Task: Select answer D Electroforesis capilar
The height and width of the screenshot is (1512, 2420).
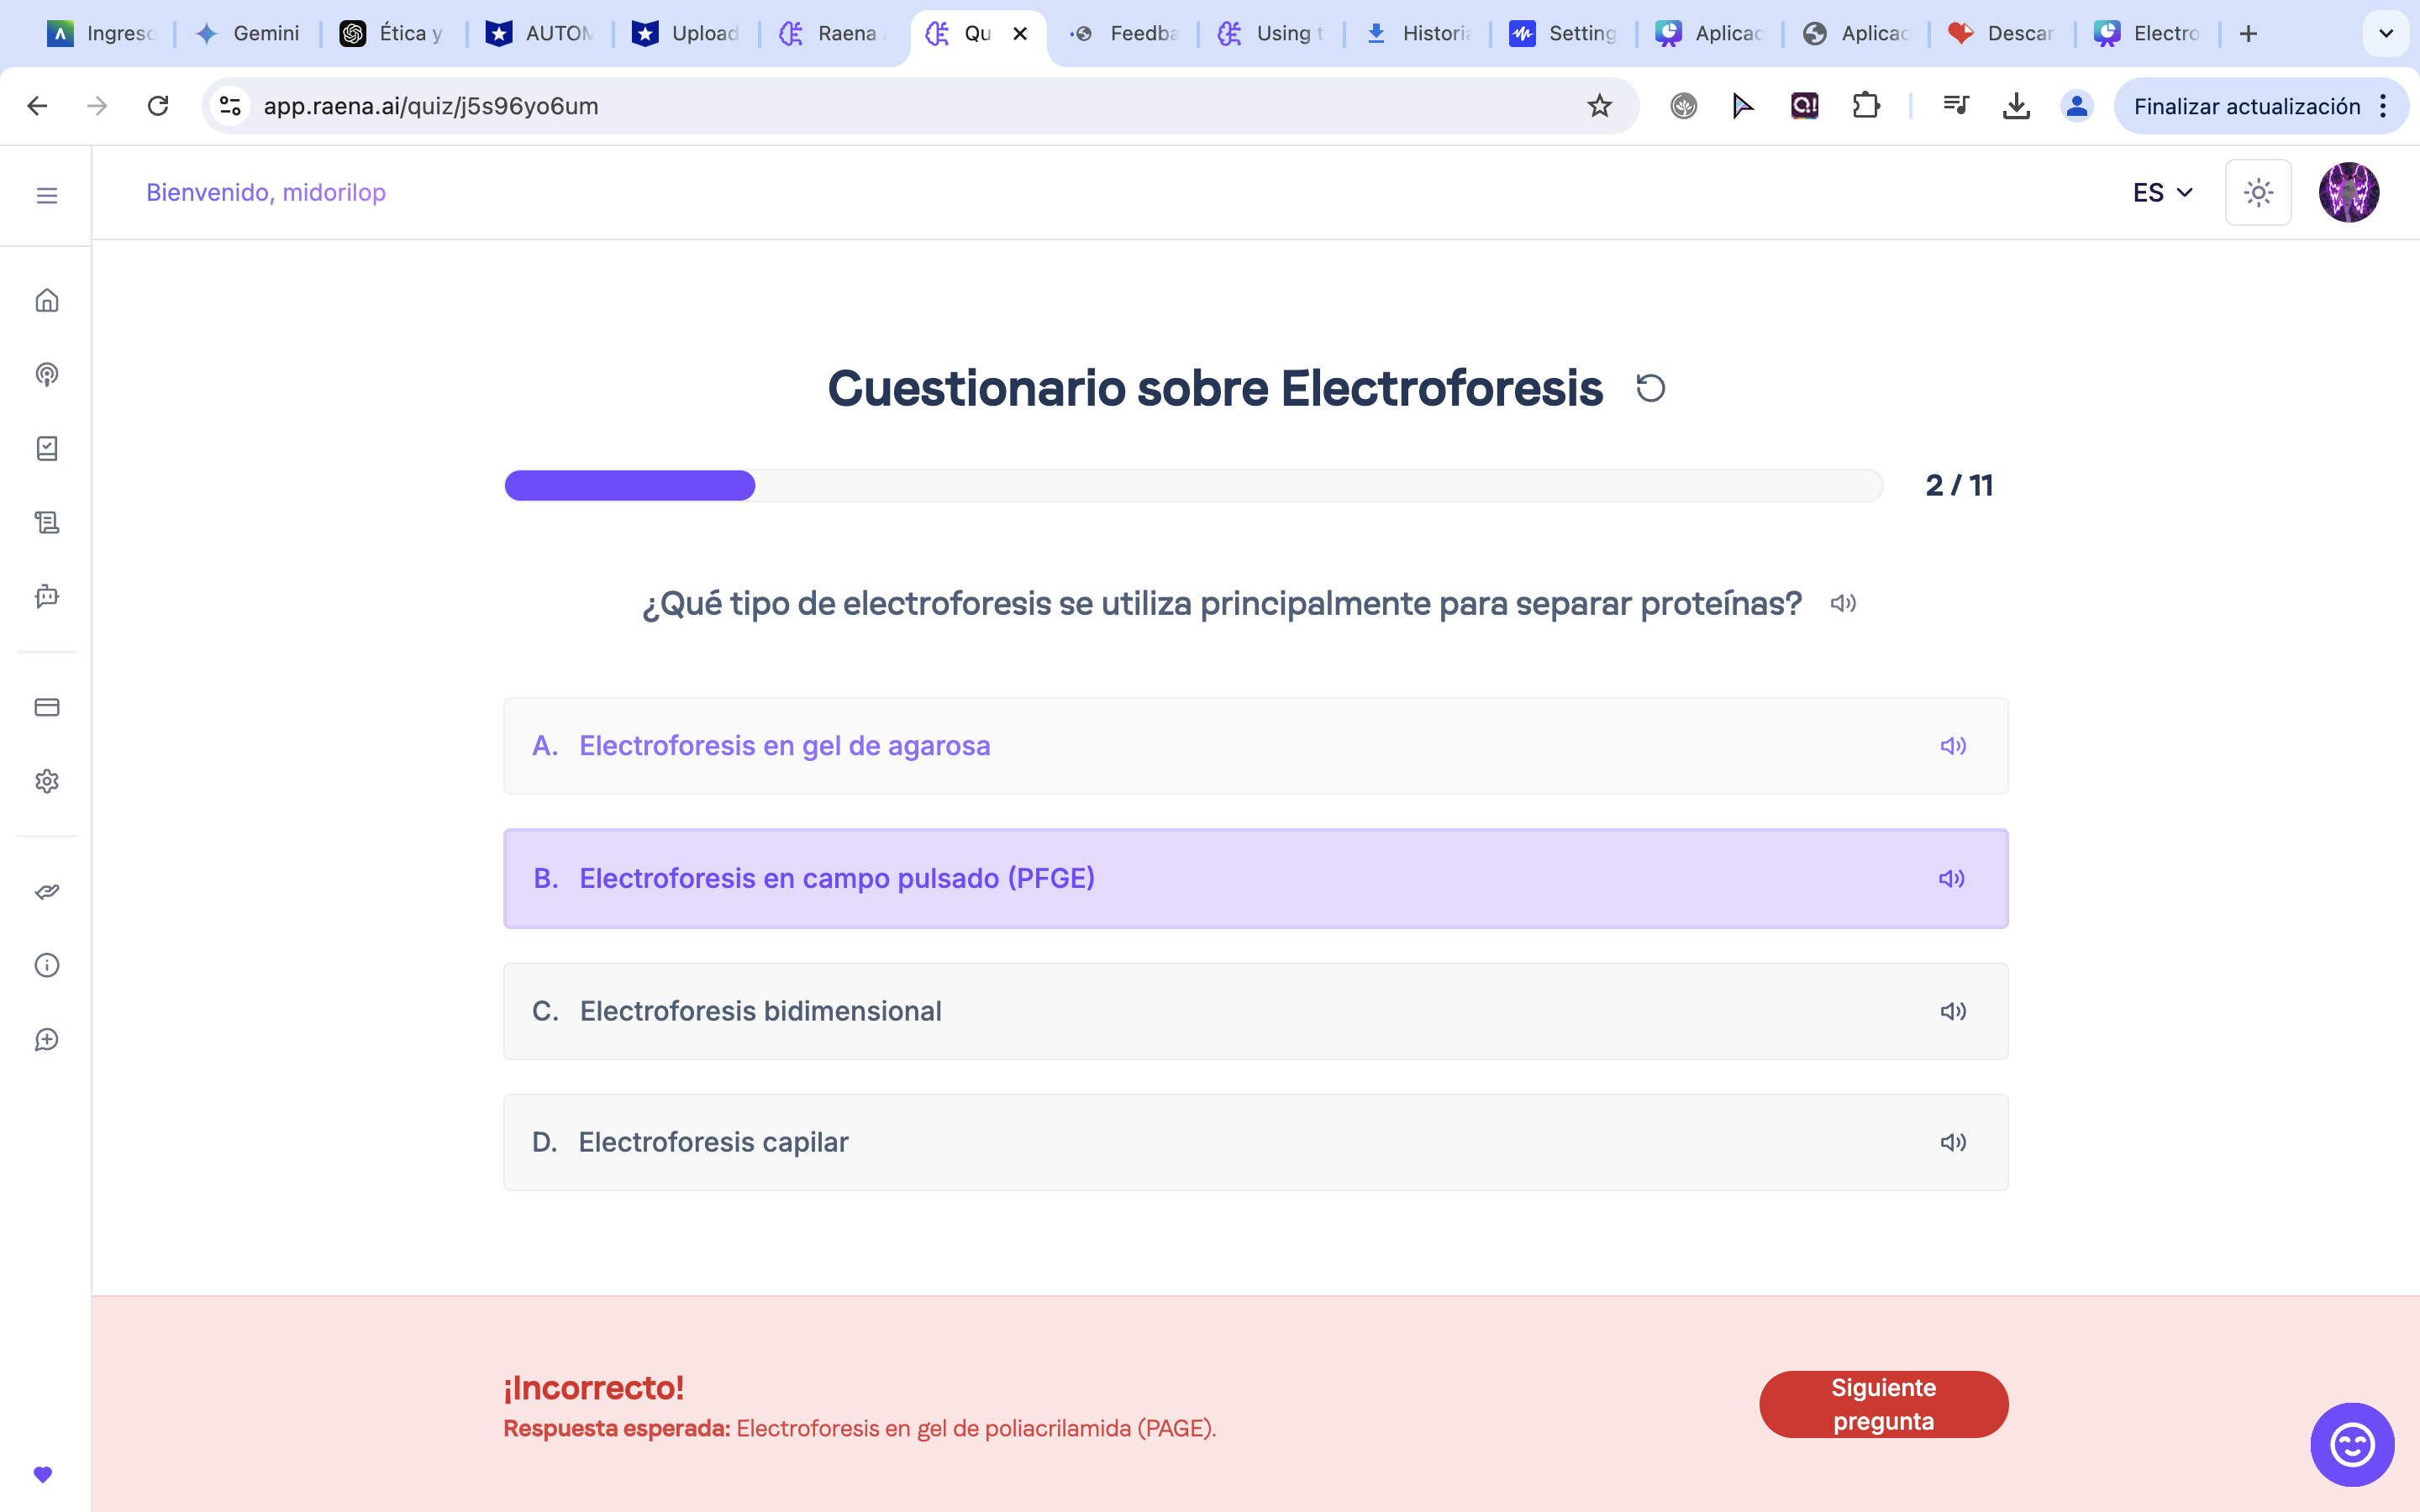Action: 1255,1142
